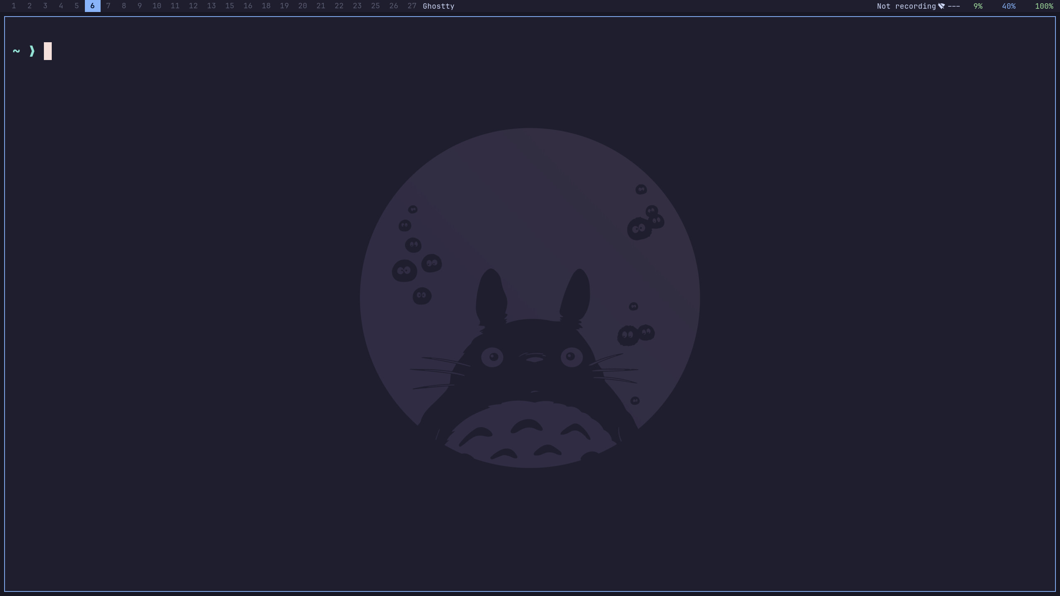
Task: Switch to workspace 1
Action: pyautogui.click(x=14, y=6)
